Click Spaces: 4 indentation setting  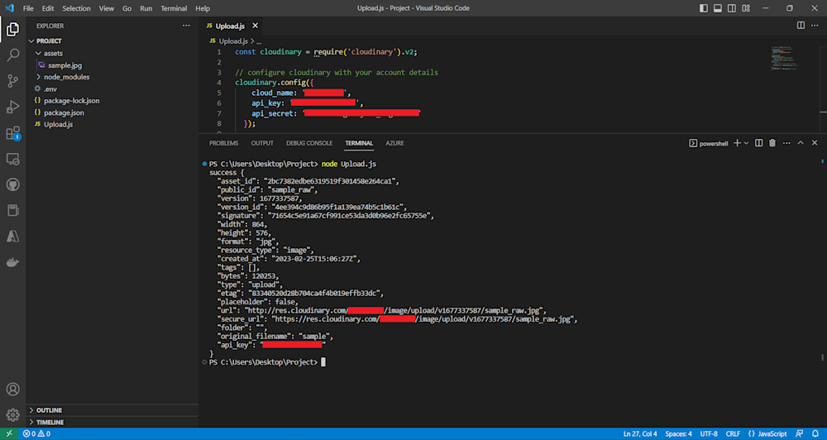tap(678, 433)
